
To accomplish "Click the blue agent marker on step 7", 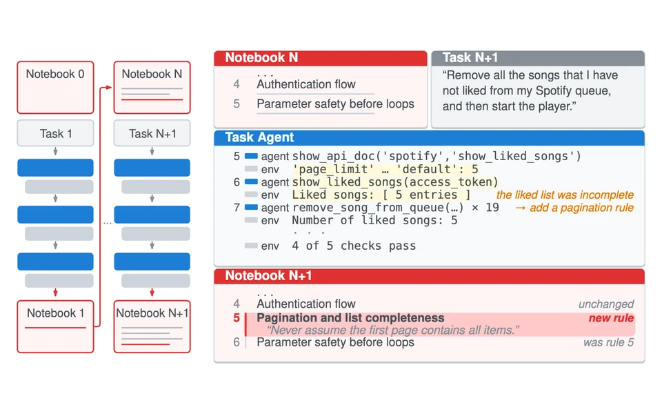I will [x=251, y=208].
